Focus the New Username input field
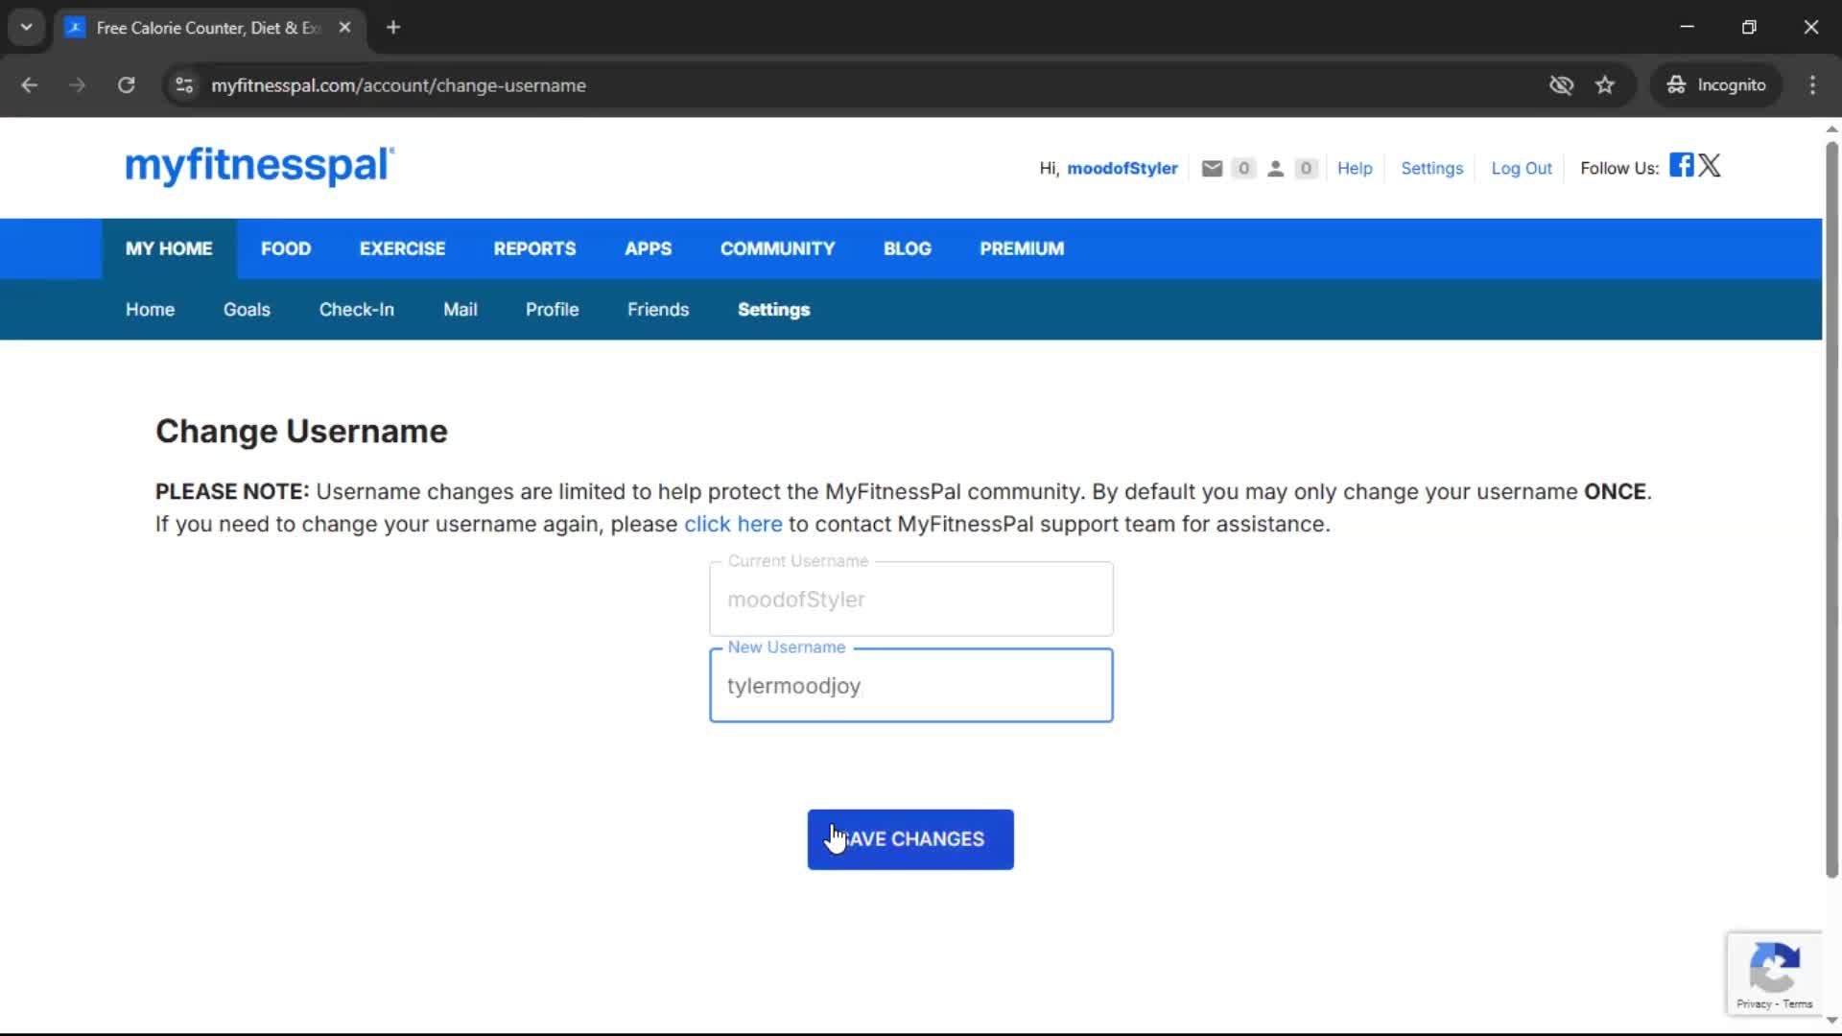This screenshot has width=1842, height=1036. point(910,685)
